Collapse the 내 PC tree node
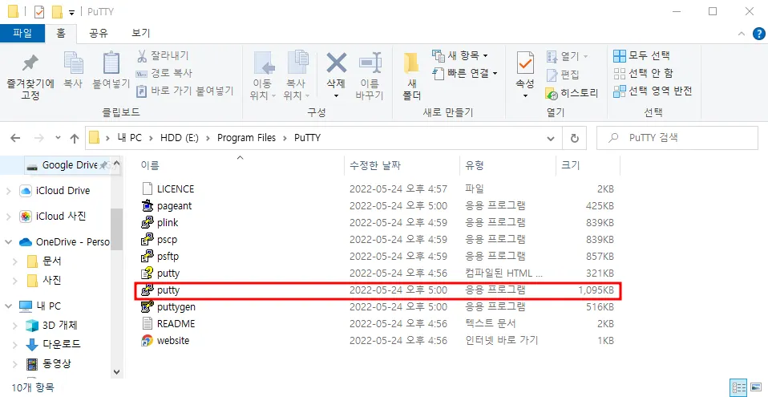The image size is (768, 397). 8,306
